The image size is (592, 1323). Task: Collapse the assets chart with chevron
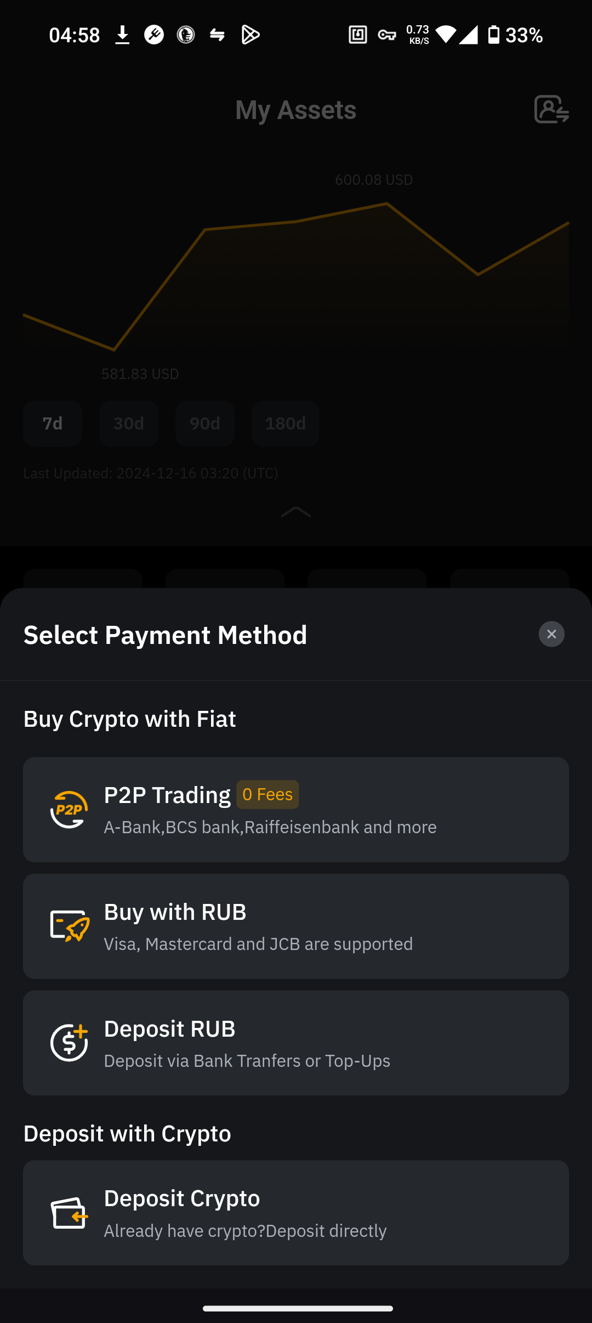[296, 512]
